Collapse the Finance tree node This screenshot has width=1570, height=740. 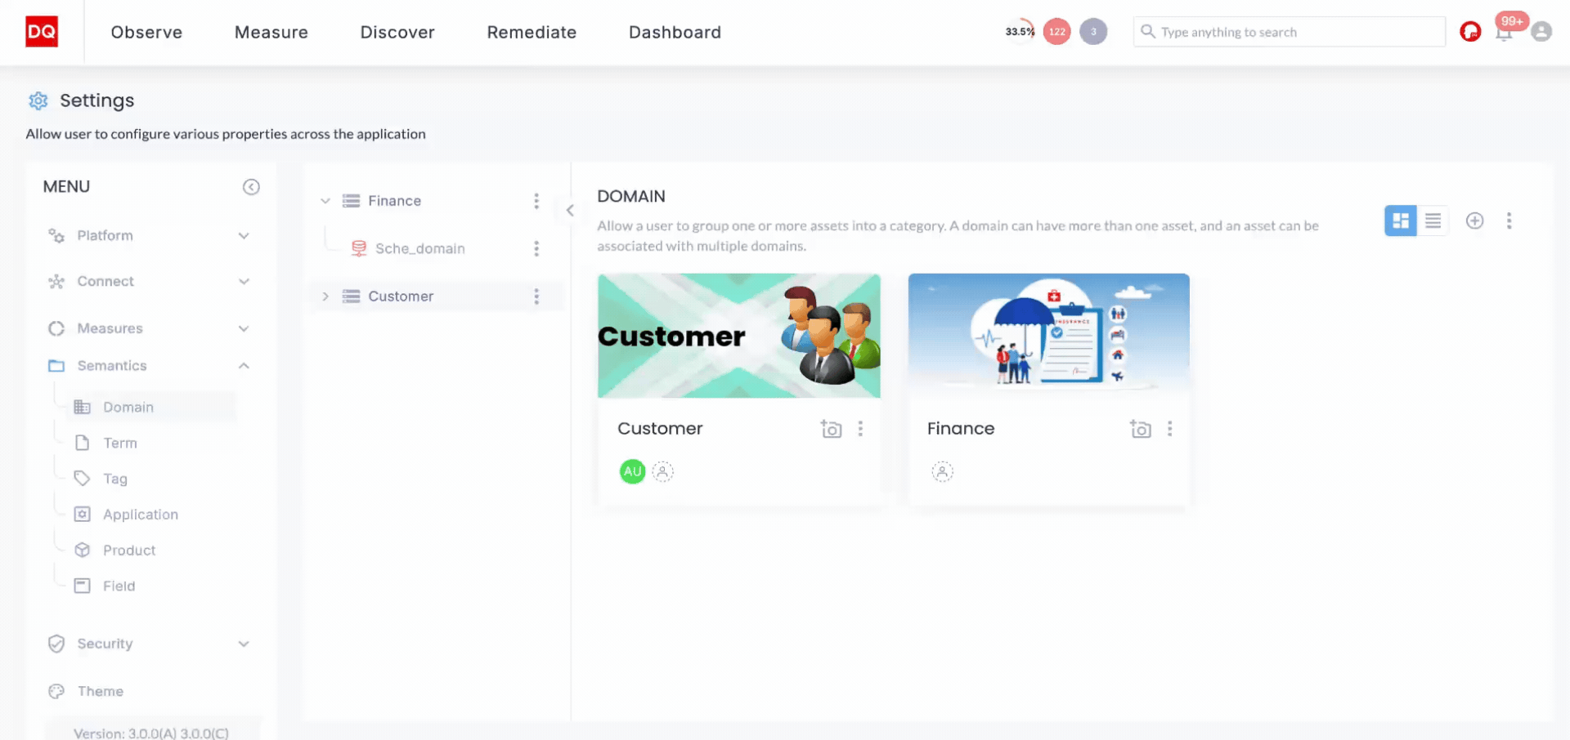pos(325,201)
